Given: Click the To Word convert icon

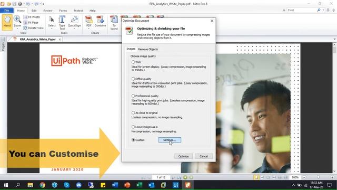Looking at the screenshot, I should 114,22.
